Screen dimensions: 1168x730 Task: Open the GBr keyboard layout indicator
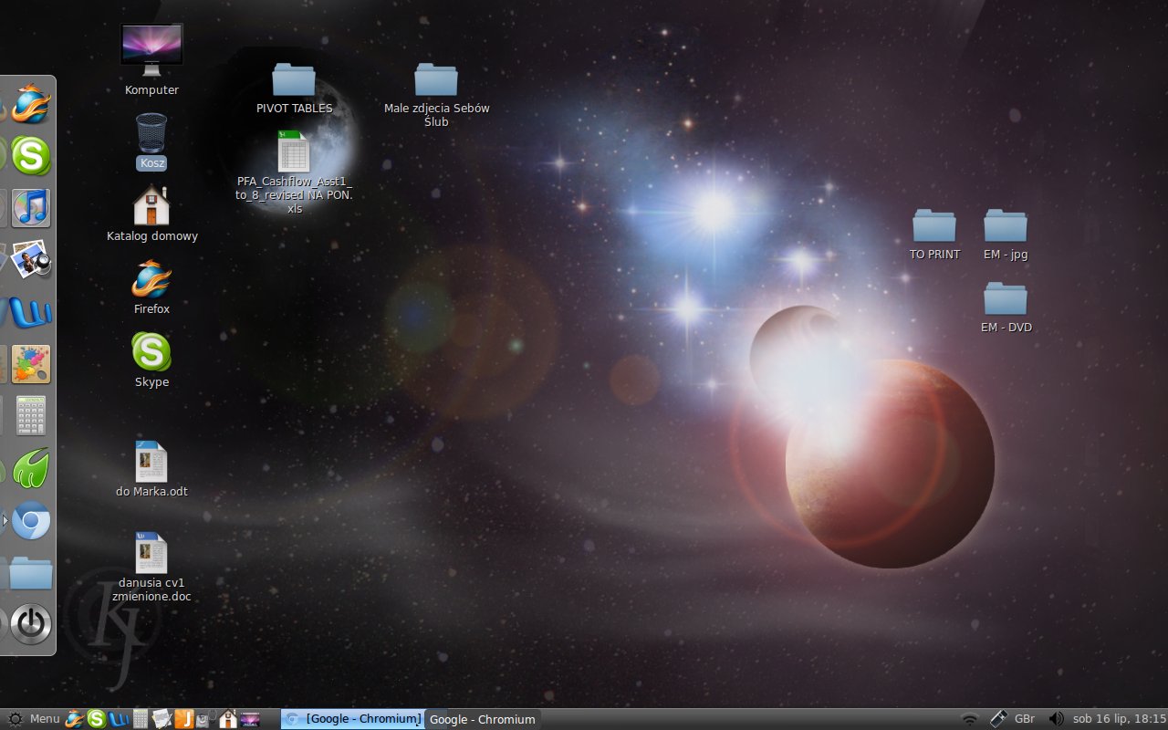coord(1024,719)
